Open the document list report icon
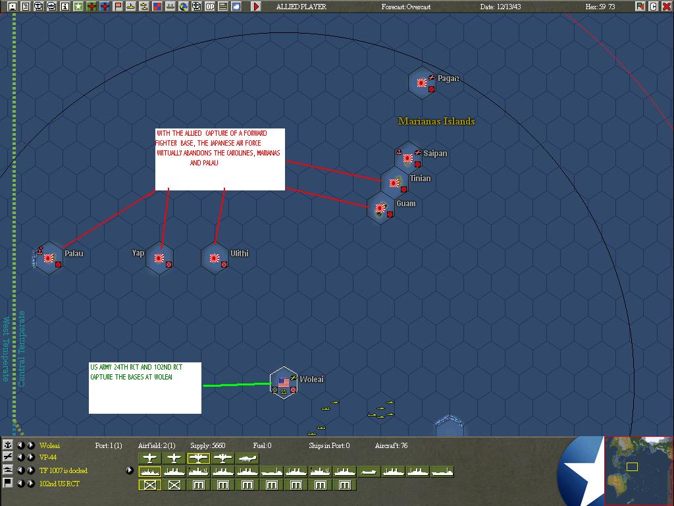The image size is (674, 506). coord(26,7)
